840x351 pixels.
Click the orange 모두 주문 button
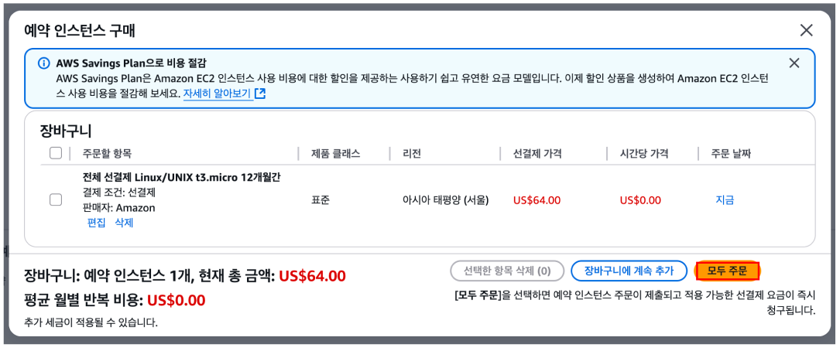[727, 271]
